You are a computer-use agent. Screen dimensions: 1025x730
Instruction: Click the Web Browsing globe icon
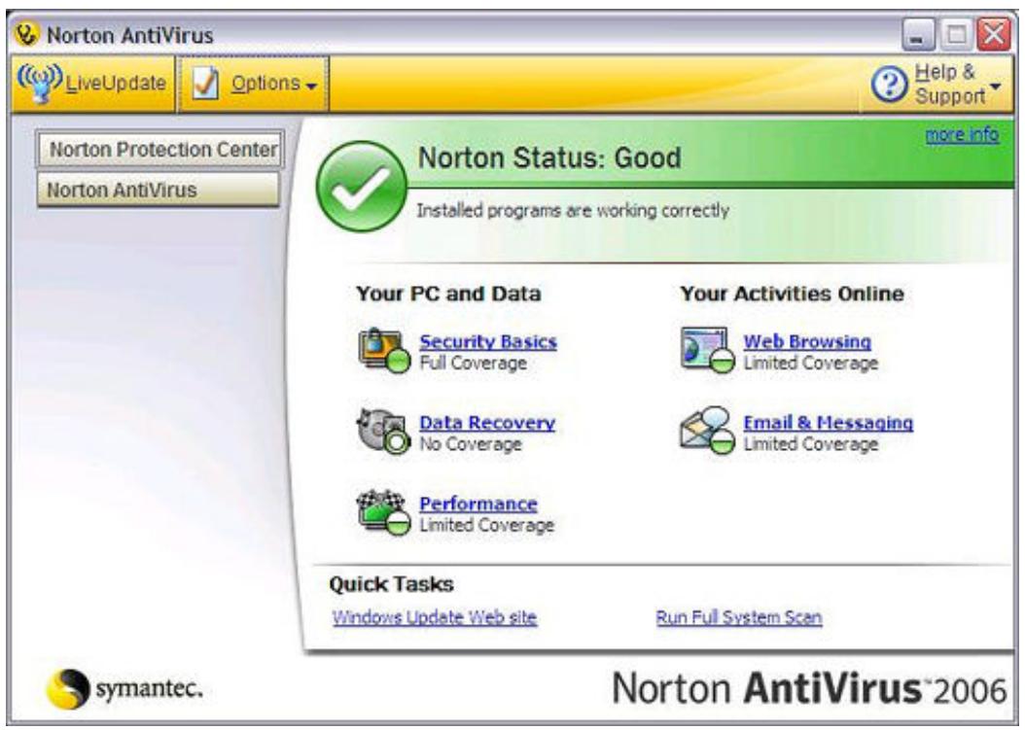707,350
